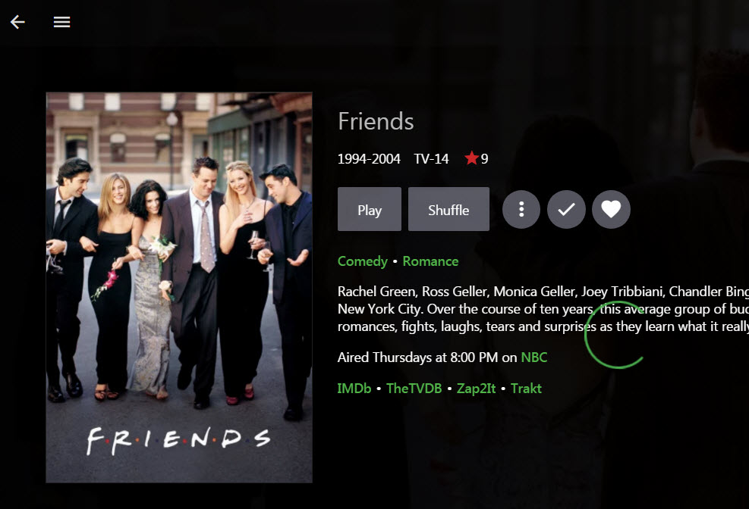Open the Trakt external link
The image size is (749, 509).
tap(526, 389)
